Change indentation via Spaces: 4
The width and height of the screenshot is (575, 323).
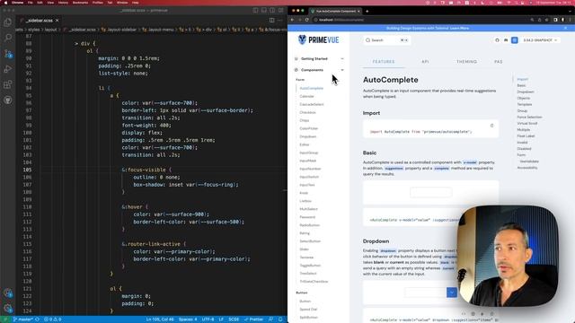pos(188,319)
